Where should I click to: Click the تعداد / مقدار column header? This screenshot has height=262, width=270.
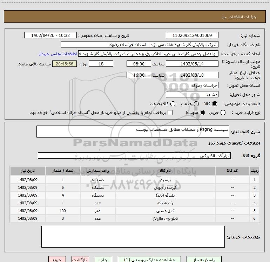63,171
